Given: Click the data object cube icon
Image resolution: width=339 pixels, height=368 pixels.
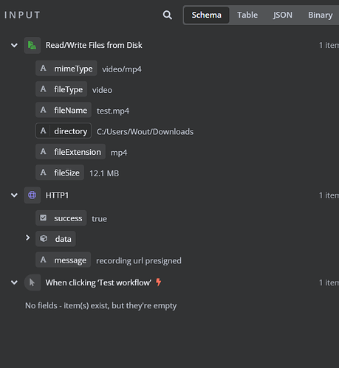Looking at the screenshot, I should point(44,239).
